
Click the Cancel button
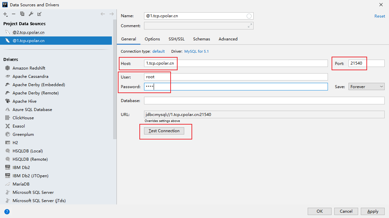pos(346,211)
